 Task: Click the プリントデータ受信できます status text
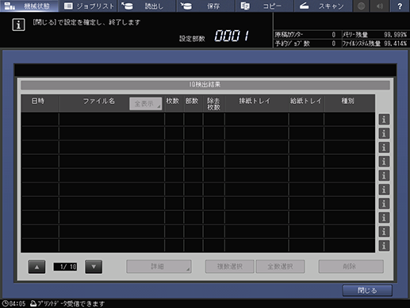tap(71, 304)
